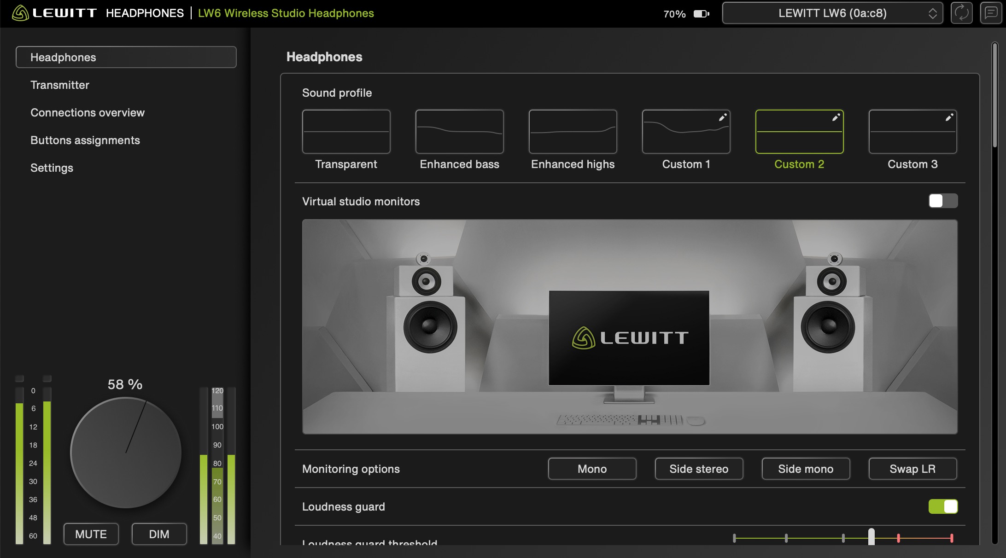This screenshot has height=558, width=1006.
Task: Toggle the DIM button
Action: pyautogui.click(x=159, y=534)
